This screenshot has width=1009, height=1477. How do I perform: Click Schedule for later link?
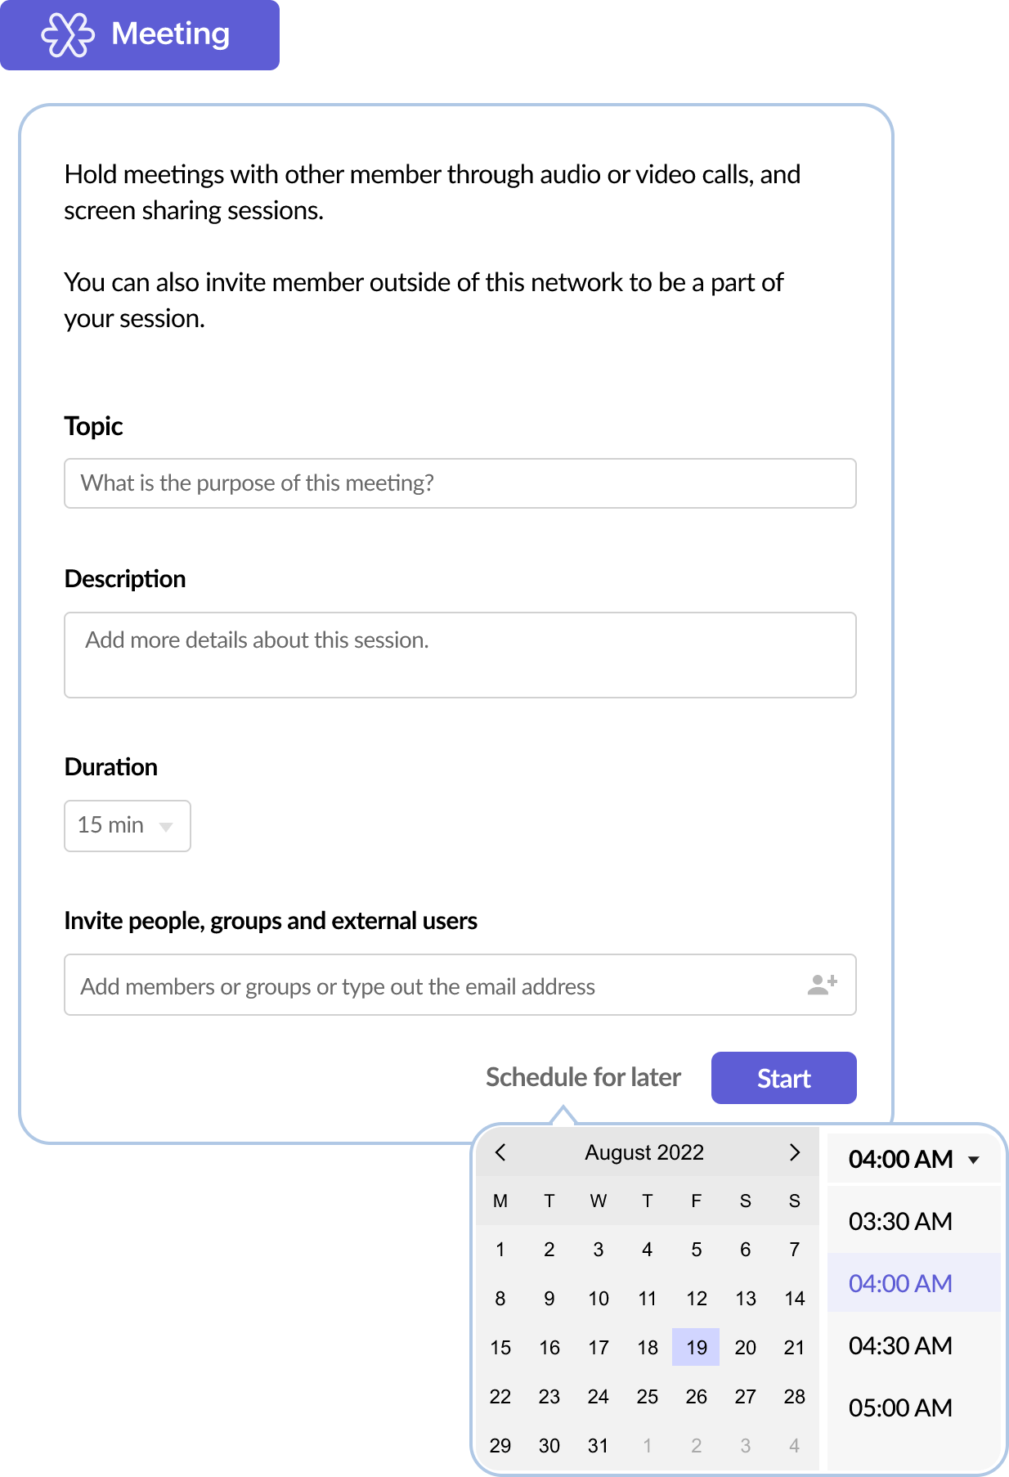[583, 1078]
